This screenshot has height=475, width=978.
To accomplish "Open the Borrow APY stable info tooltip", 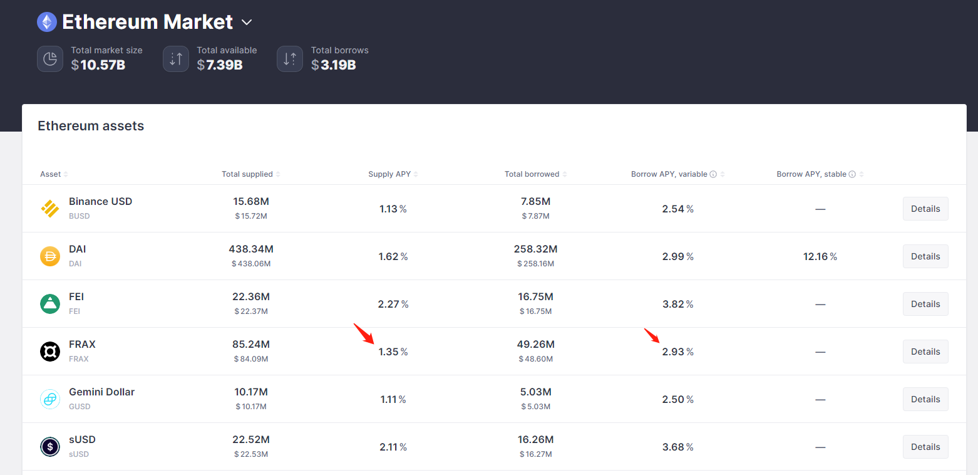I will tap(853, 174).
